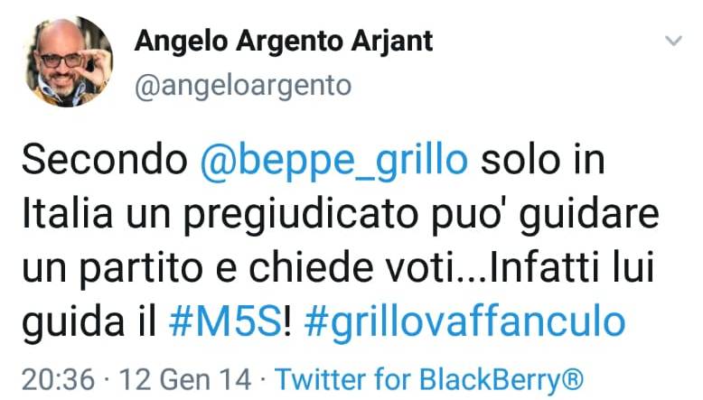Click the word Italia in the tweet
This screenshot has height=400, width=703.
(67, 213)
